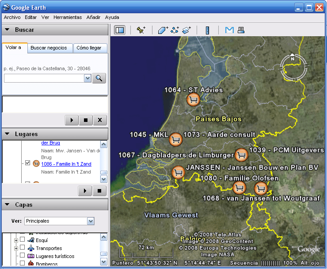Click the 1073 - Aarde consult label

point(219,134)
